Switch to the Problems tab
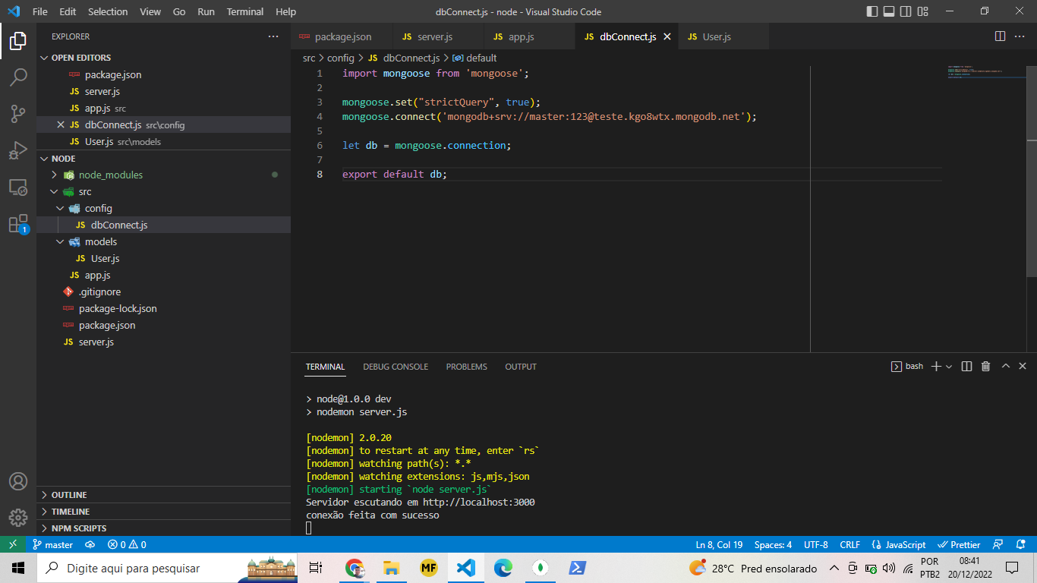 click(467, 367)
